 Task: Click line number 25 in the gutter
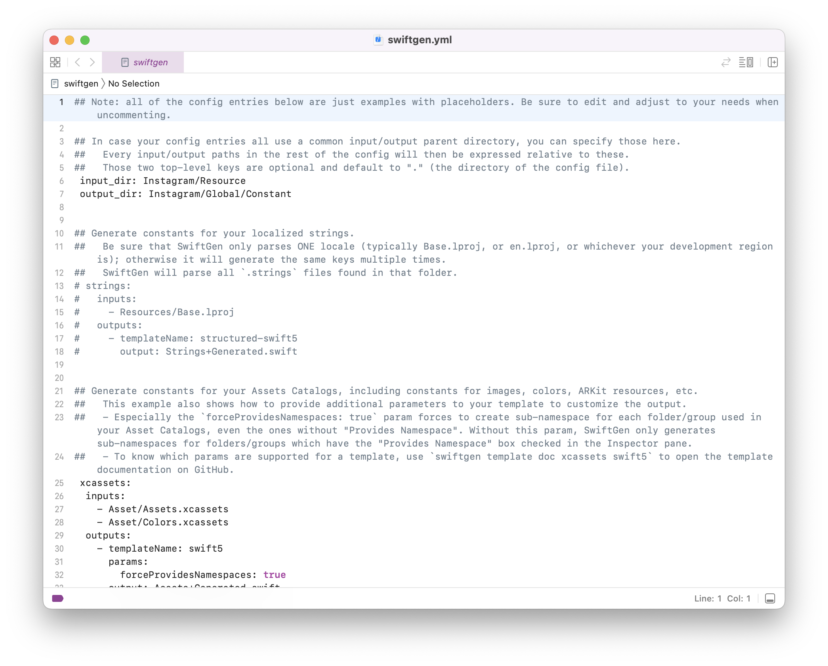(x=59, y=483)
